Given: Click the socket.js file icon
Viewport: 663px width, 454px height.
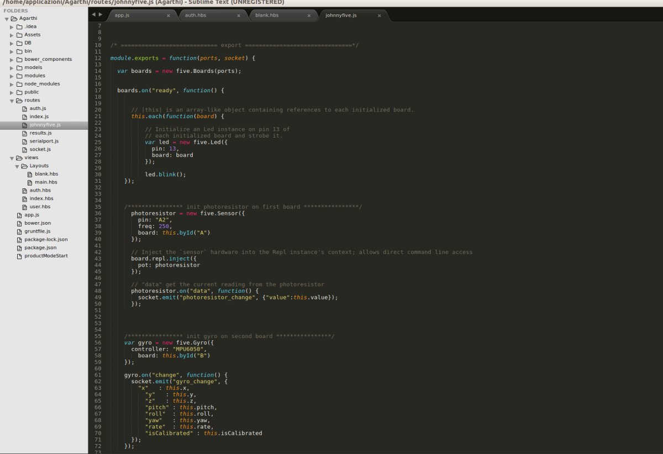Looking at the screenshot, I should 24,150.
